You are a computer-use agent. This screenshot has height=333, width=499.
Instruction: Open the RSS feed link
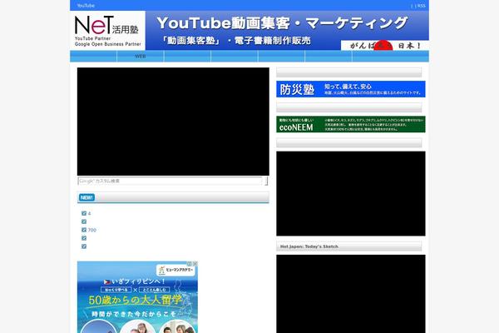tap(422, 6)
